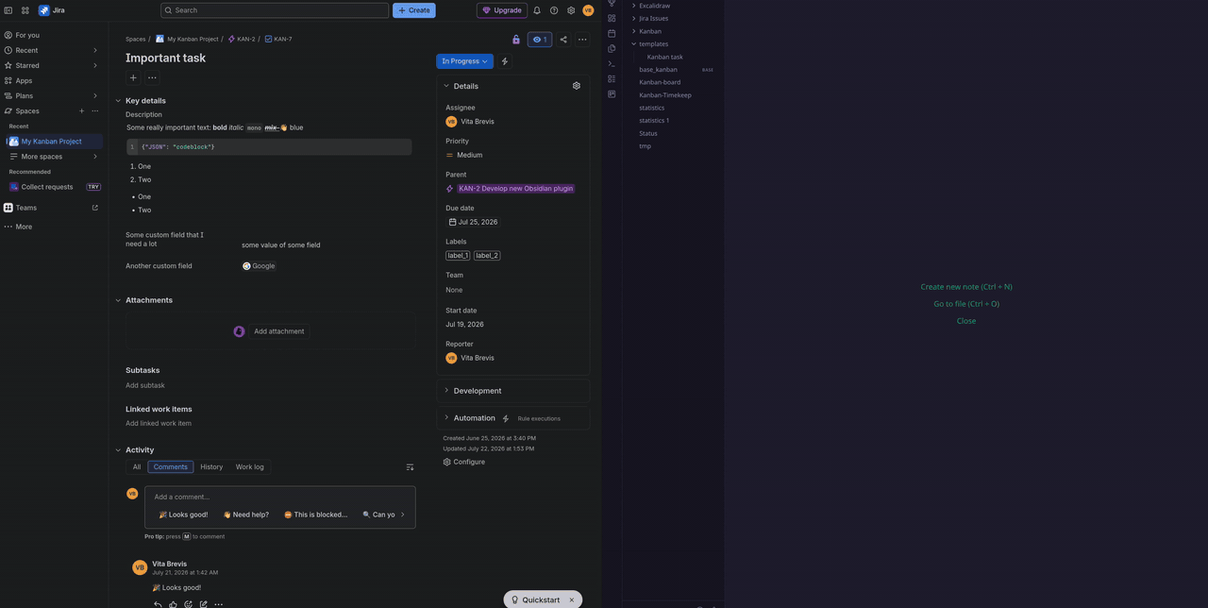The height and width of the screenshot is (608, 1208).
Task: Edit the comment with pencil icon
Action: pyautogui.click(x=203, y=604)
